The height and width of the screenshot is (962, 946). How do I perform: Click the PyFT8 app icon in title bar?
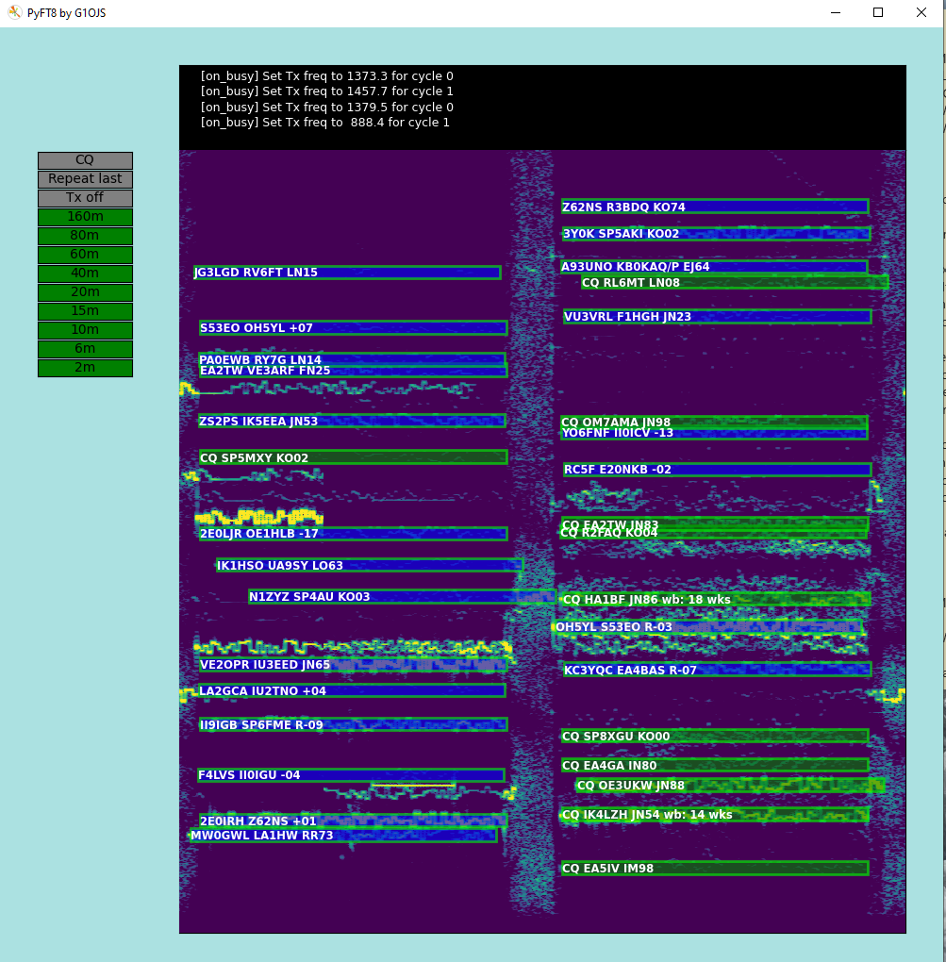pyautogui.click(x=15, y=13)
